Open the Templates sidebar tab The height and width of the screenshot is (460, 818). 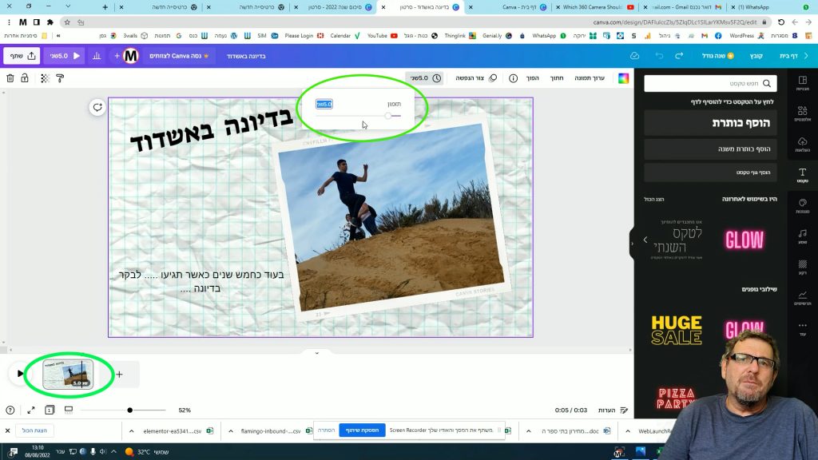click(802, 83)
